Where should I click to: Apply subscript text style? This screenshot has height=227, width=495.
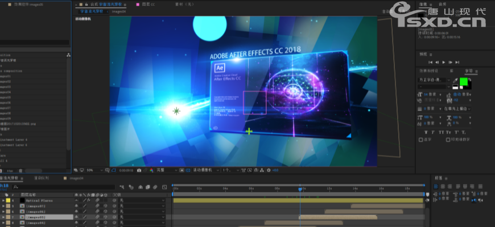[464, 133]
